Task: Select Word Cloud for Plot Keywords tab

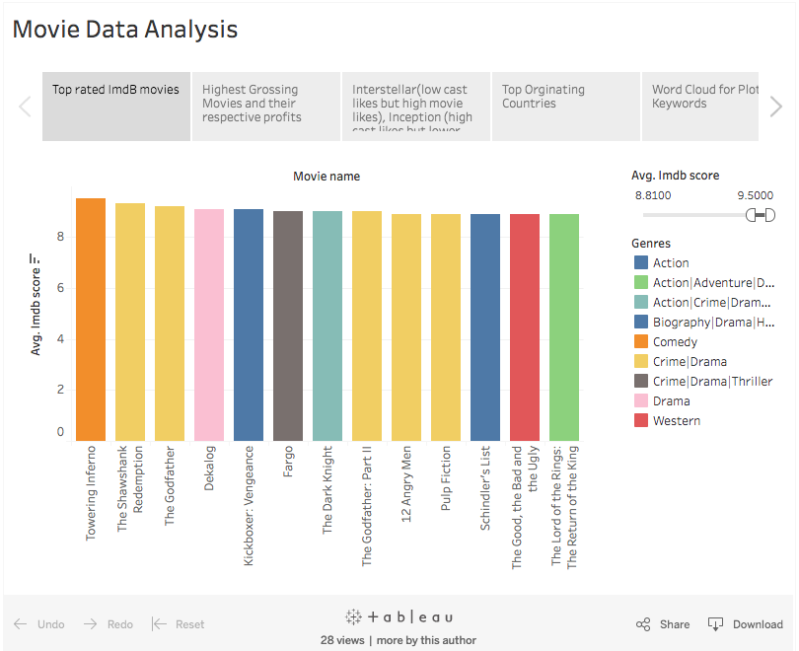Action: tap(700, 107)
